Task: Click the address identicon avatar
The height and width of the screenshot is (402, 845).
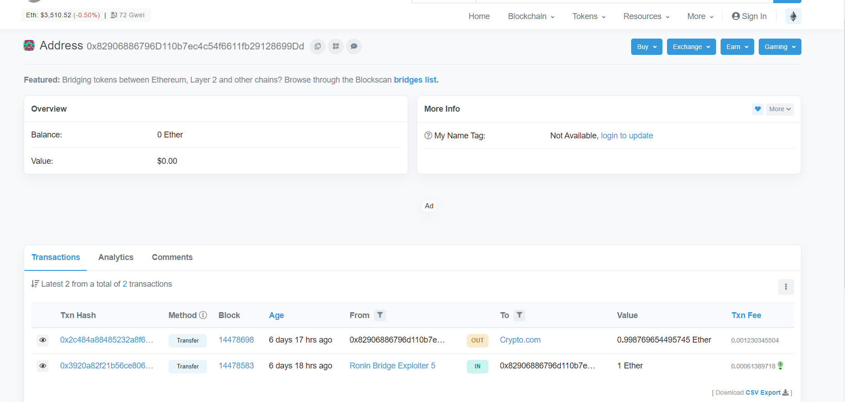Action: 29,45
